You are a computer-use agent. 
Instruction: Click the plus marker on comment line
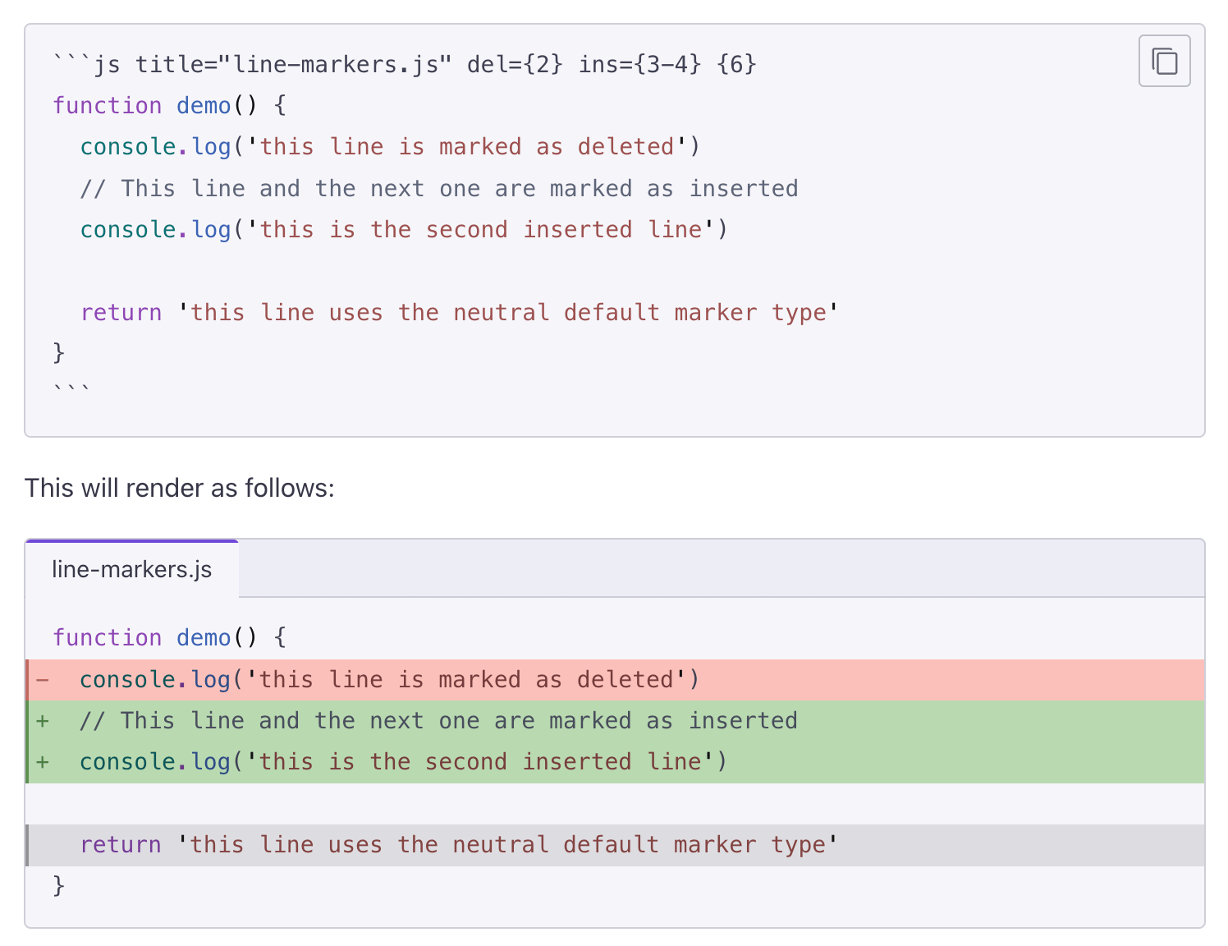[x=43, y=721]
